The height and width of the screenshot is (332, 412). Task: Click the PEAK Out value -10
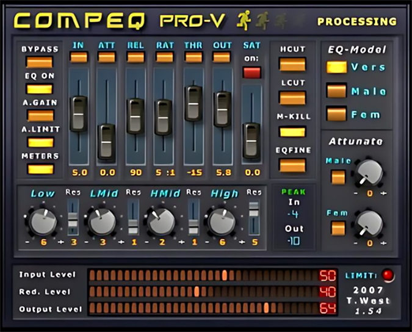(293, 241)
